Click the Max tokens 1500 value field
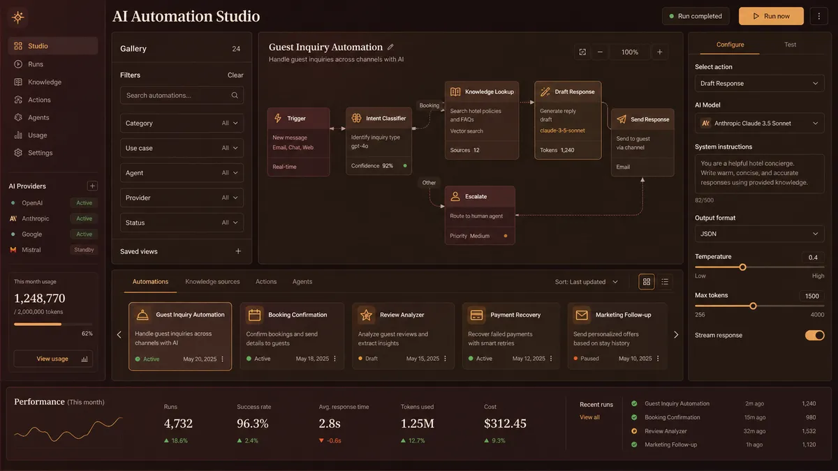838x471 pixels. click(x=811, y=296)
